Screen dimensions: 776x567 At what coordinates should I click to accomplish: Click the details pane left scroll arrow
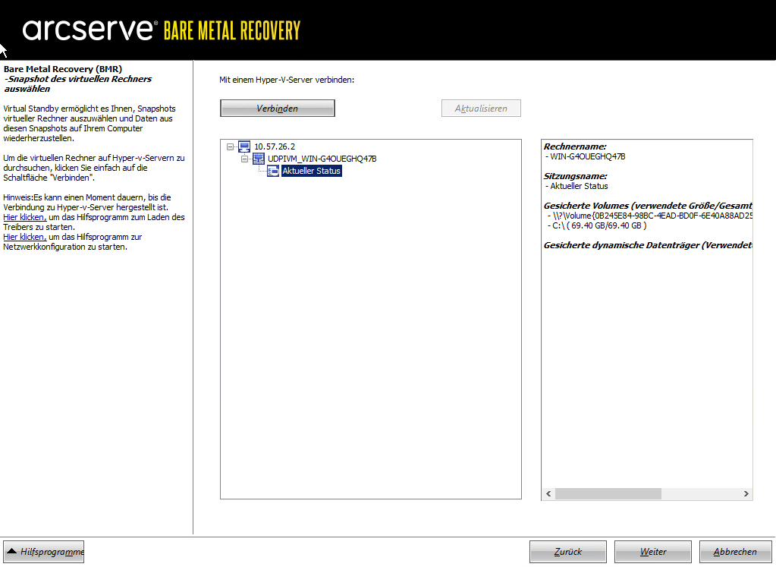[548, 493]
